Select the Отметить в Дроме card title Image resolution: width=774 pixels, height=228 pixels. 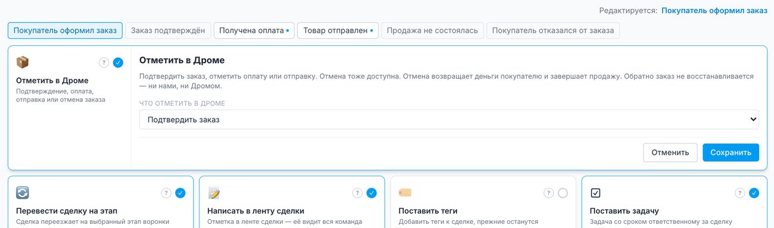coord(52,80)
